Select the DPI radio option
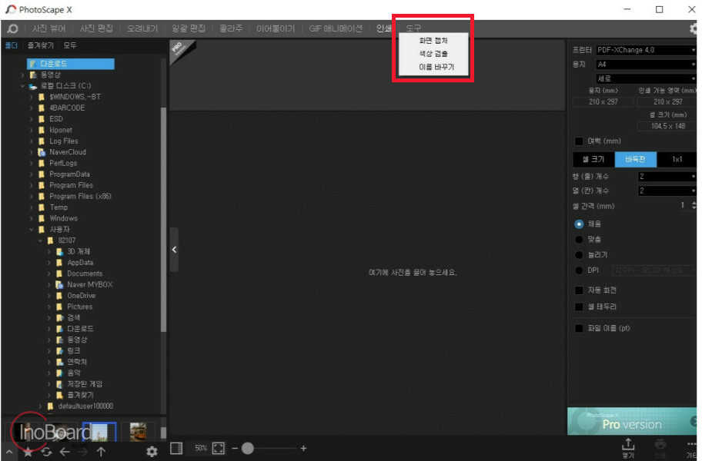Image resolution: width=702 pixels, height=461 pixels. tap(579, 270)
